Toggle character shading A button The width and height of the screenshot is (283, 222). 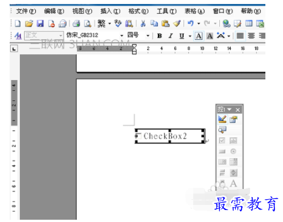[210, 36]
